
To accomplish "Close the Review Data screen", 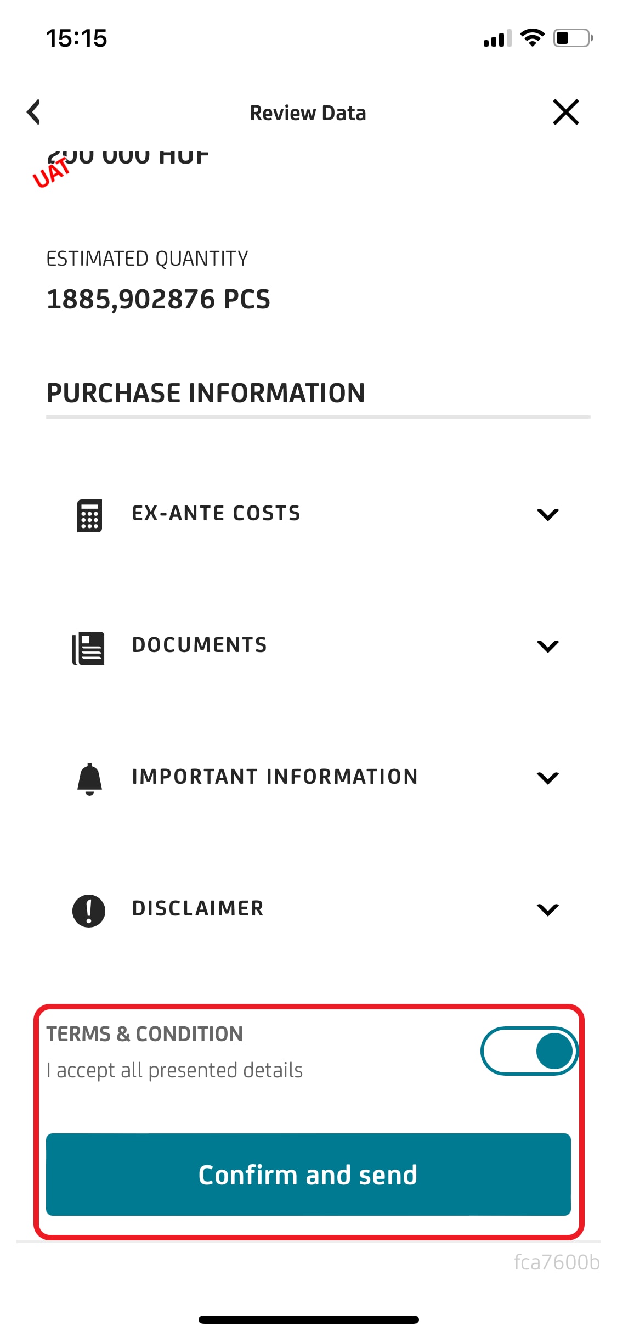I will tap(565, 113).
